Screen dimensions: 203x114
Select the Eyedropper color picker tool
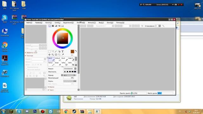[x=63, y=55]
